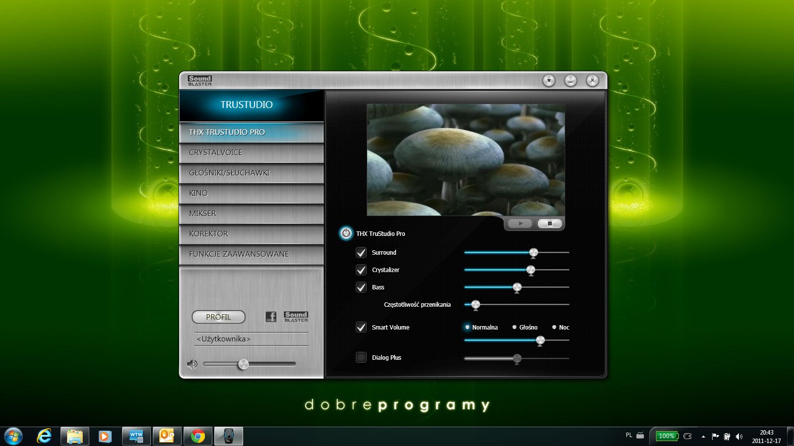794x446 pixels.
Task: Stop the demo video playback
Action: click(549, 223)
